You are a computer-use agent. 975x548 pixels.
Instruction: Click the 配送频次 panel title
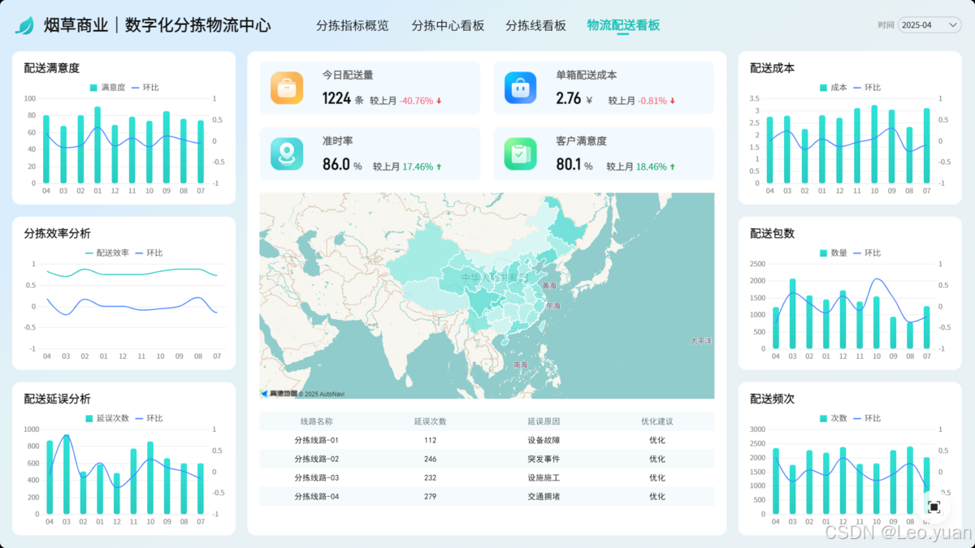[772, 399]
